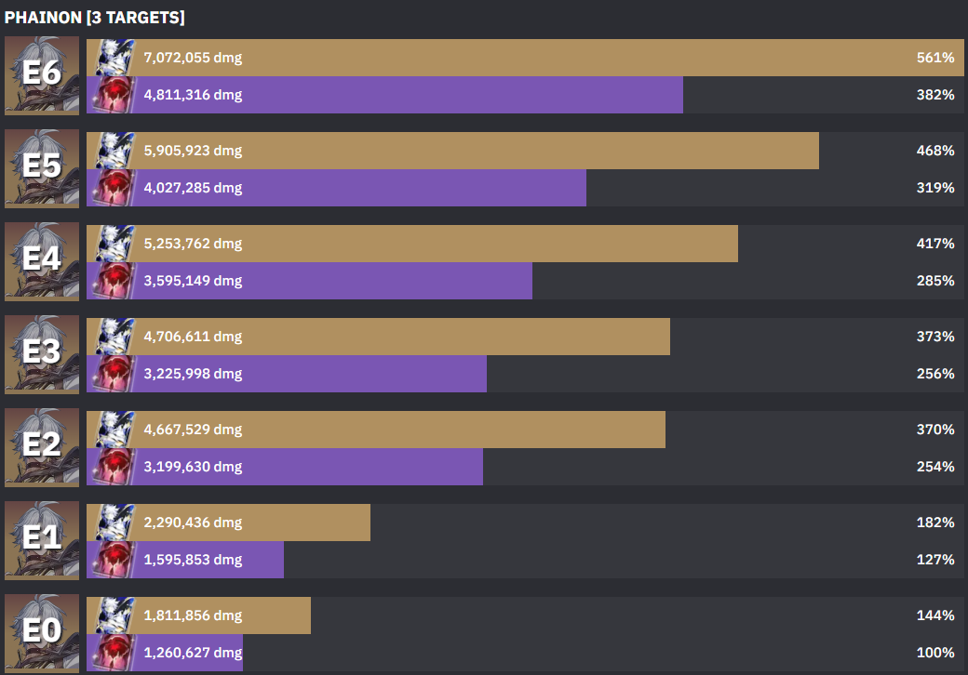Click the 319% percentage

click(x=936, y=188)
